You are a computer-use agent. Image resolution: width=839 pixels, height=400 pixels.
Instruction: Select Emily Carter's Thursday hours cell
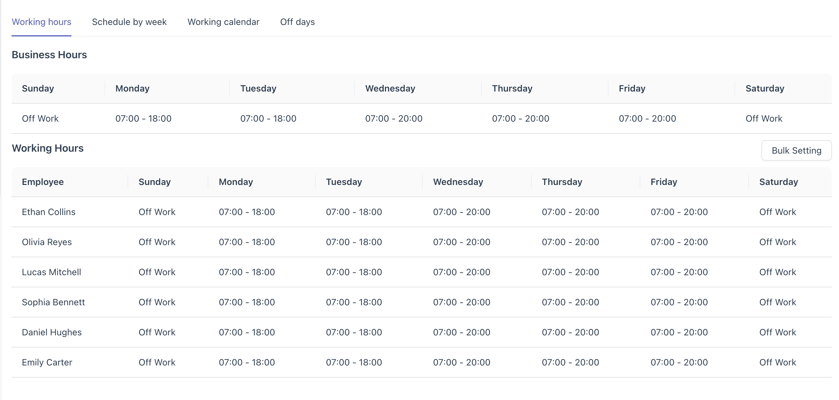coord(570,362)
